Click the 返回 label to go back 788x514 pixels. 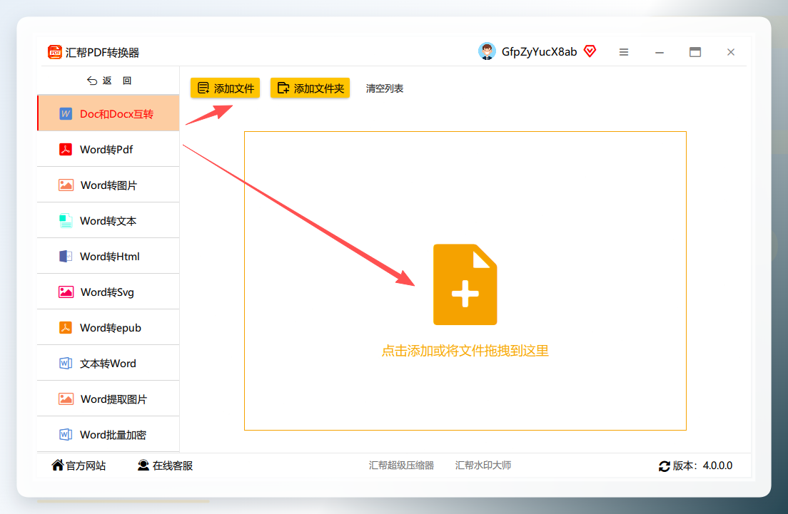[x=116, y=81]
